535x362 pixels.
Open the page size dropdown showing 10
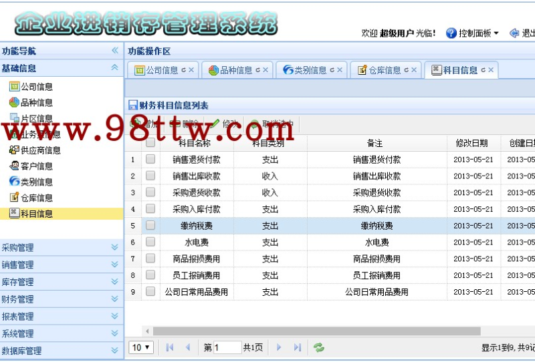(x=141, y=347)
